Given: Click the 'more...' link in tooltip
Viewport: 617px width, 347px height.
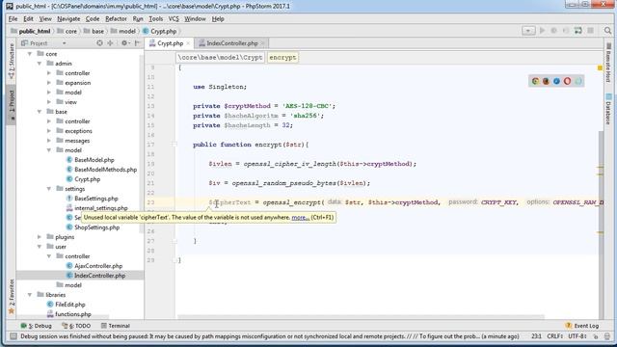Looking at the screenshot, I should click(x=301, y=217).
